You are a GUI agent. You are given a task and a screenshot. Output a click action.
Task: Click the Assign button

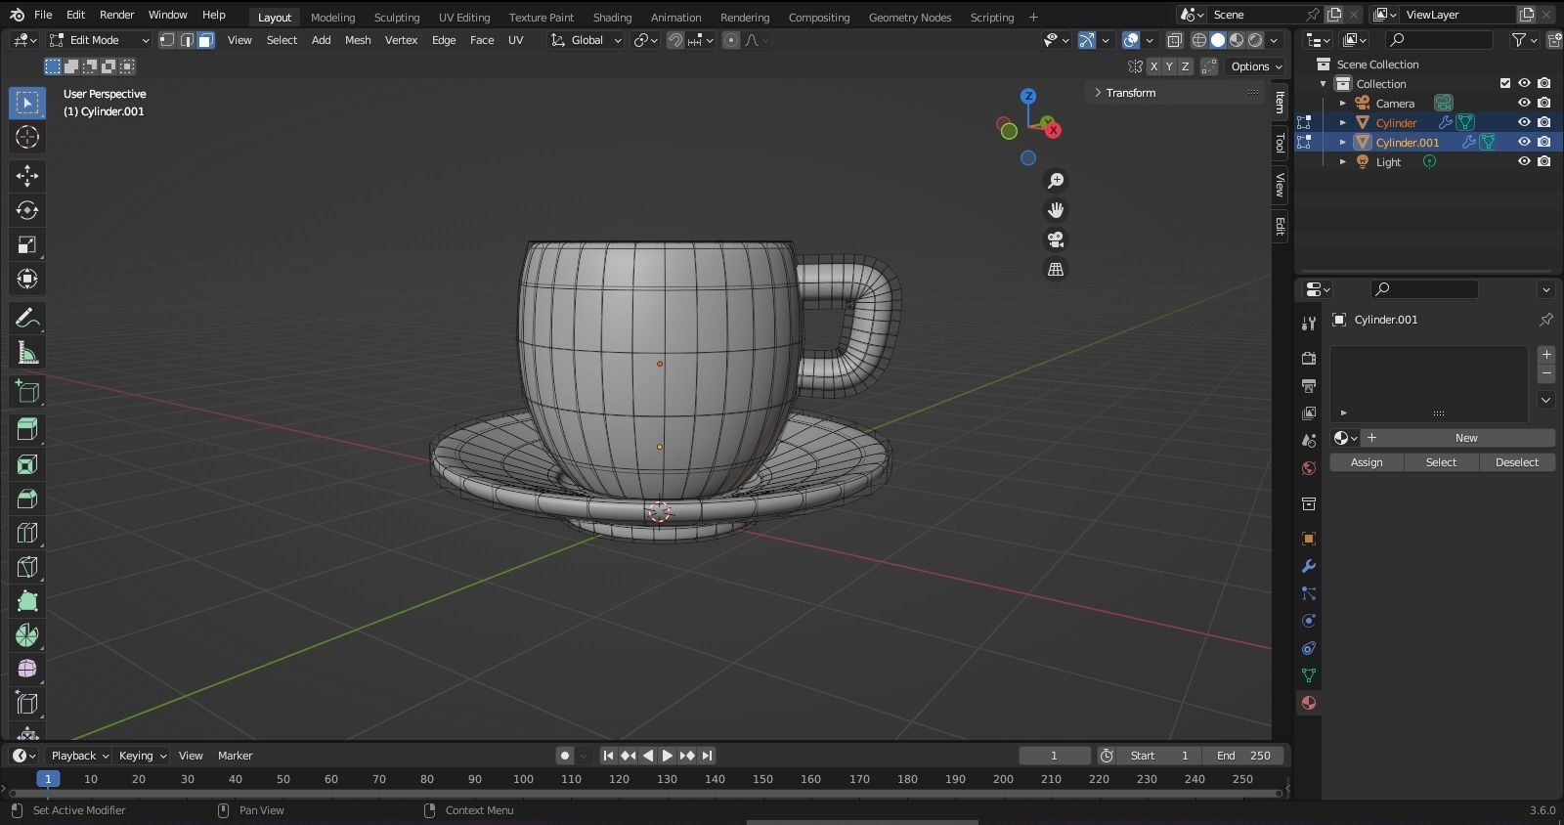1367,462
